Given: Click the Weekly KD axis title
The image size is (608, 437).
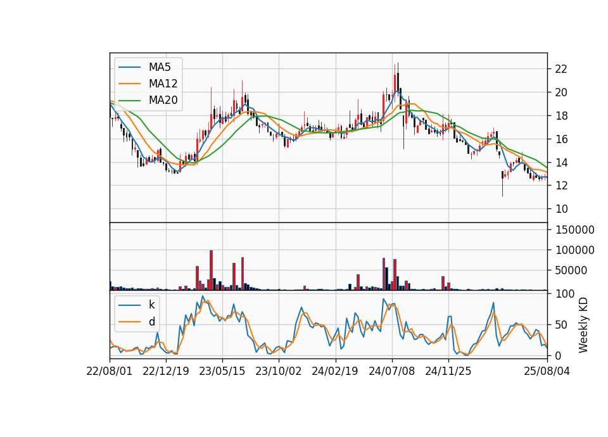Looking at the screenshot, I should [583, 326].
